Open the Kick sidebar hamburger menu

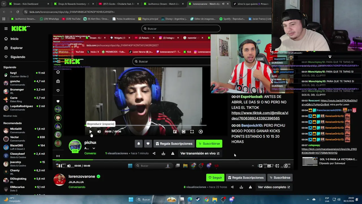tap(6, 29)
